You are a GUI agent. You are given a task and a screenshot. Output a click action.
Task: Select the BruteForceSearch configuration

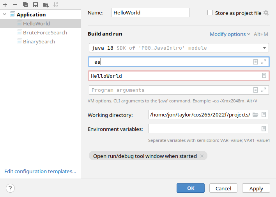tap(45, 32)
